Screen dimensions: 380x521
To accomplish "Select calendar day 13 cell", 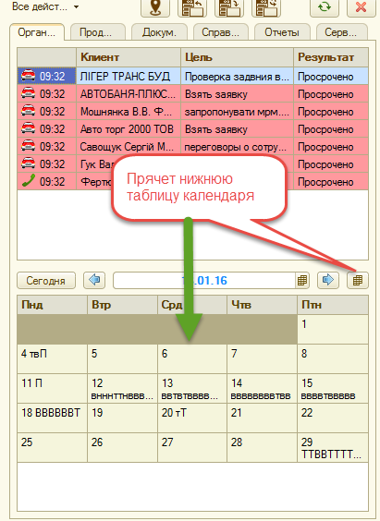I will click(192, 388).
